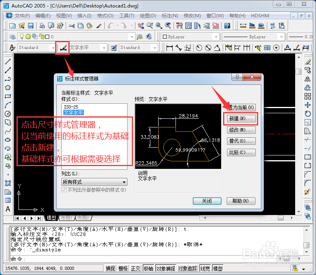This screenshot has width=316, height=275.
Task: Click the Help question mark toolbar icon
Action: (x=227, y=26)
